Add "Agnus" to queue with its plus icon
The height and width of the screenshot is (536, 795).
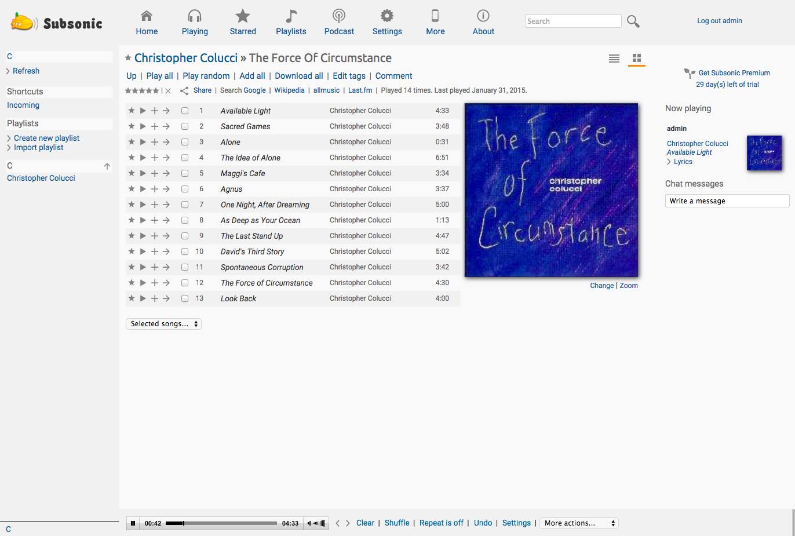pos(155,188)
